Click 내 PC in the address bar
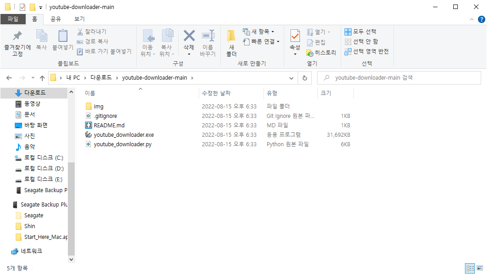The height and width of the screenshot is (274, 487). (x=73, y=78)
